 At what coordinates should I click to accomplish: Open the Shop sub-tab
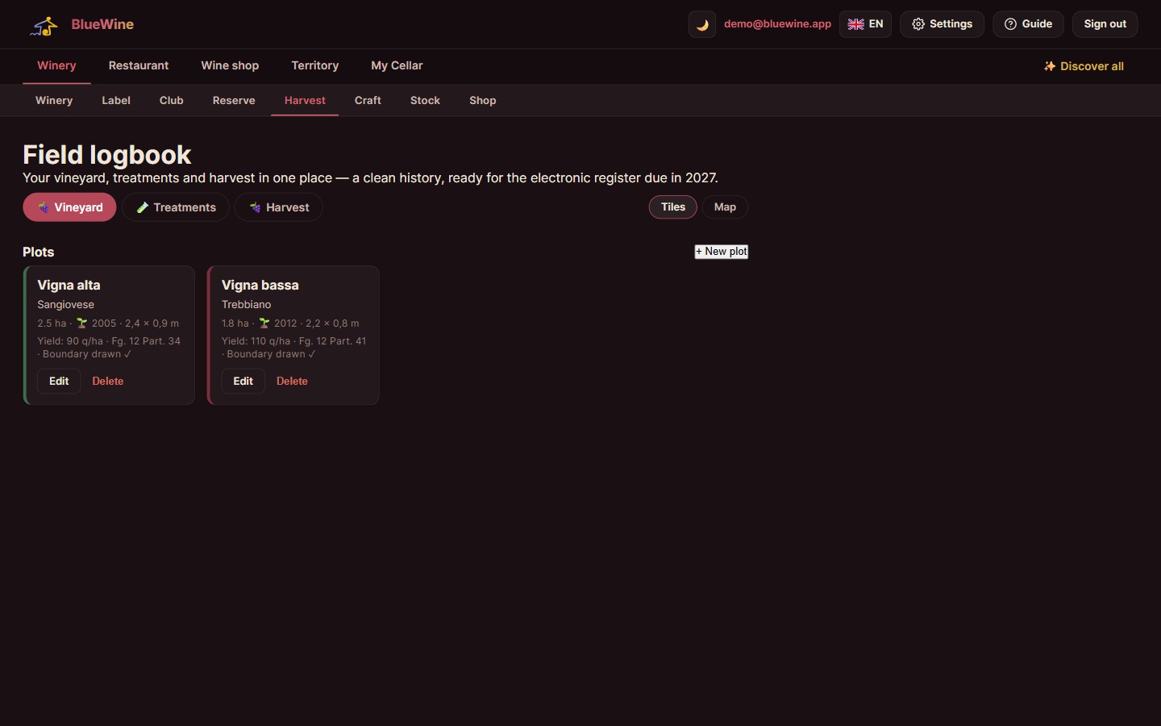point(483,100)
